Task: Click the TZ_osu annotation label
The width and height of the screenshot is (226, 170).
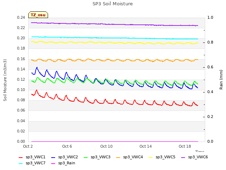Action: pyautogui.click(x=38, y=15)
